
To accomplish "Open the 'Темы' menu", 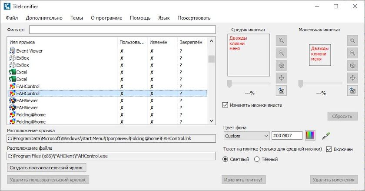I will 76,18.
